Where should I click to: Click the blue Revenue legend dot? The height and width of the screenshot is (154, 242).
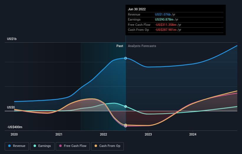pos(9,146)
